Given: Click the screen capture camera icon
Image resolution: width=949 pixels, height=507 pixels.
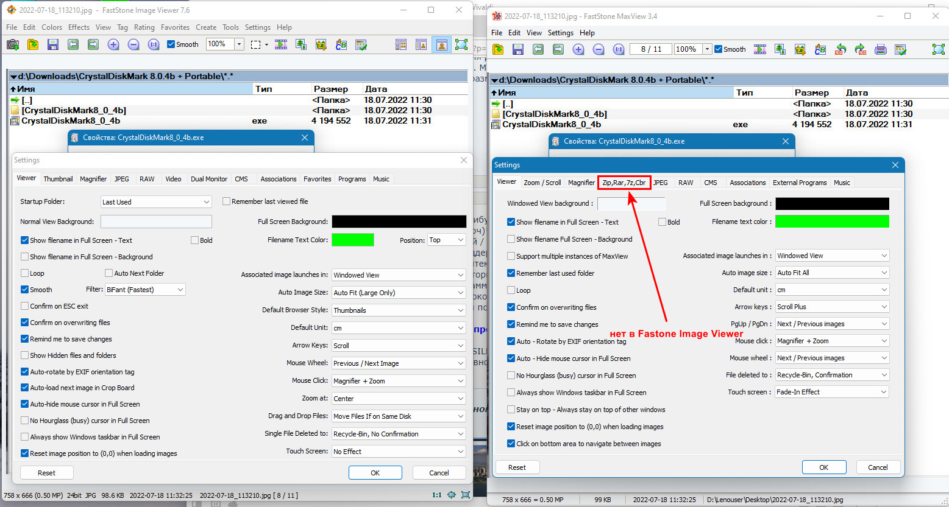Looking at the screenshot, I should point(13,44).
